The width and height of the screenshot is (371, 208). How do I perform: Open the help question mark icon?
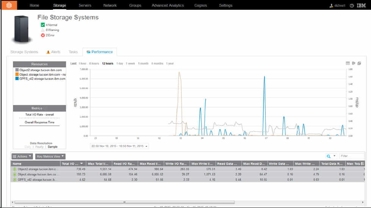click(x=352, y=6)
